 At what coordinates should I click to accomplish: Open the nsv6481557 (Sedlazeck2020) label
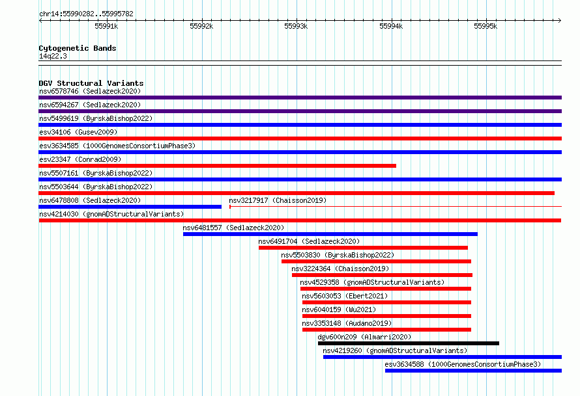pyautogui.click(x=233, y=228)
